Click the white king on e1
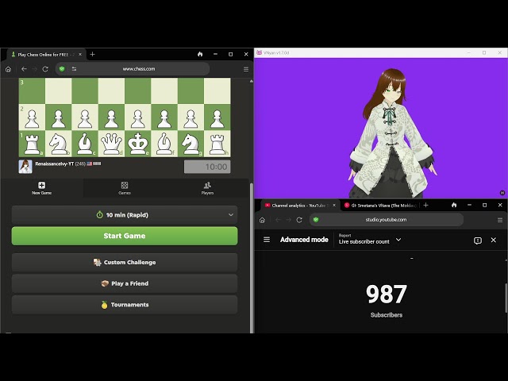 click(137, 144)
